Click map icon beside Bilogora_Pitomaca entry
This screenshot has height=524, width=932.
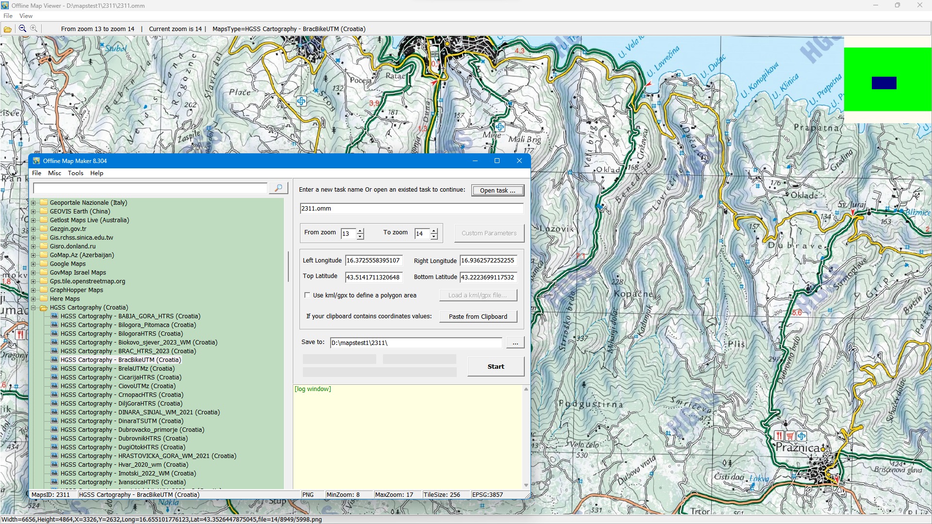pos(54,325)
